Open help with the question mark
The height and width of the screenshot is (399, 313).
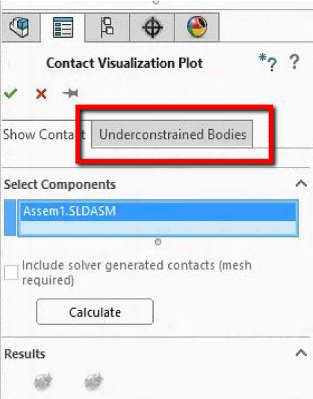[294, 62]
